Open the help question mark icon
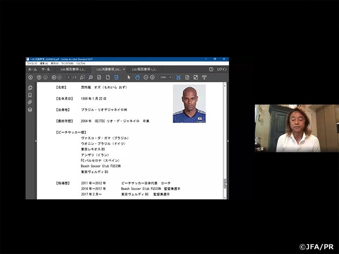The image size is (339, 254). pyautogui.click(x=211, y=69)
